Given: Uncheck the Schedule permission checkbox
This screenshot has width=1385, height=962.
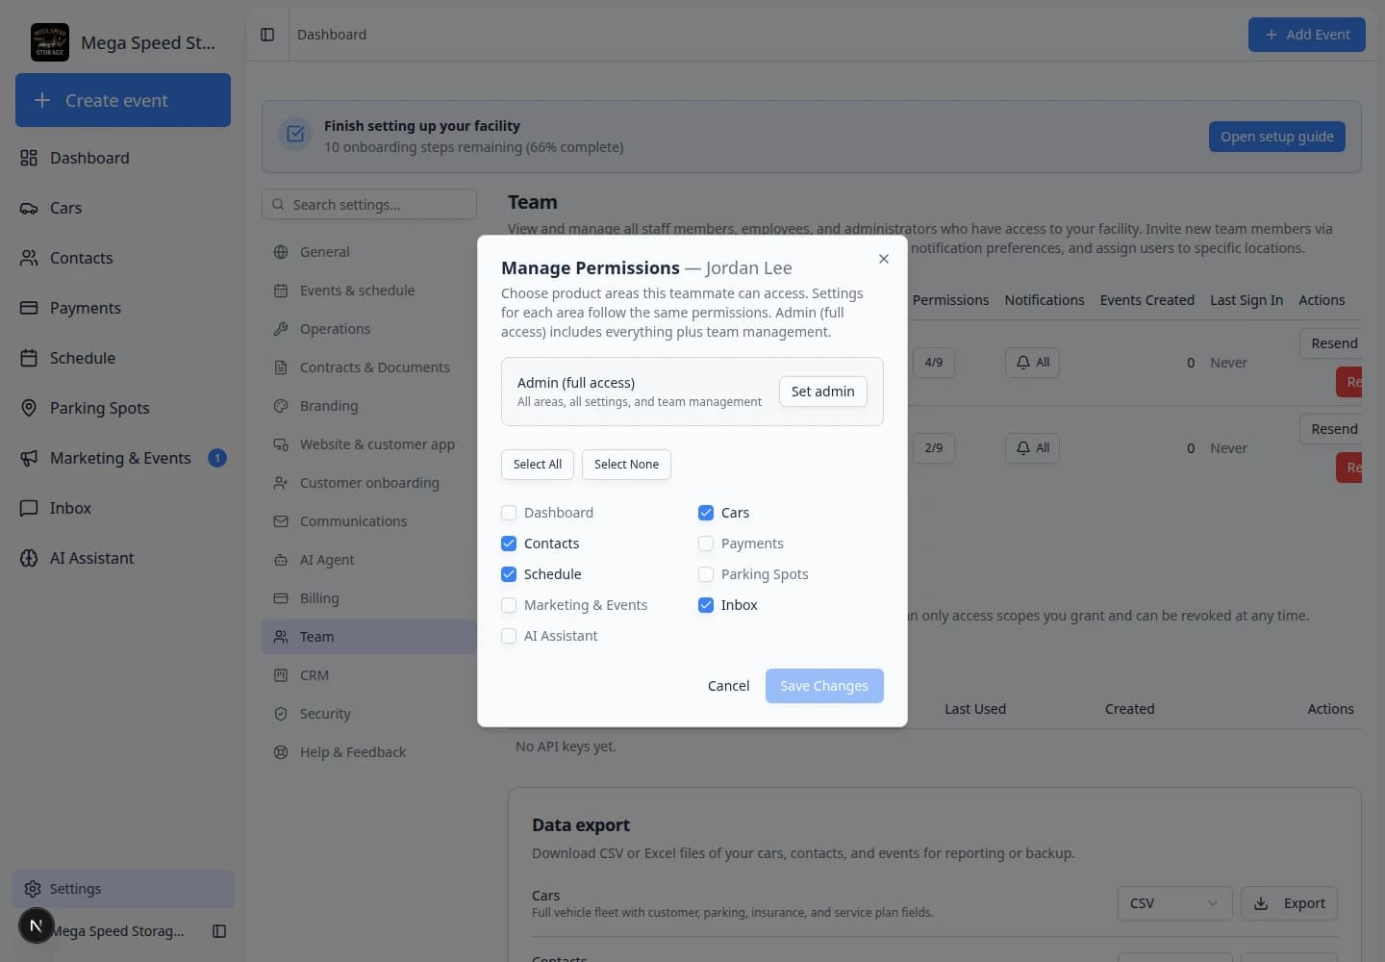Looking at the screenshot, I should click(509, 574).
